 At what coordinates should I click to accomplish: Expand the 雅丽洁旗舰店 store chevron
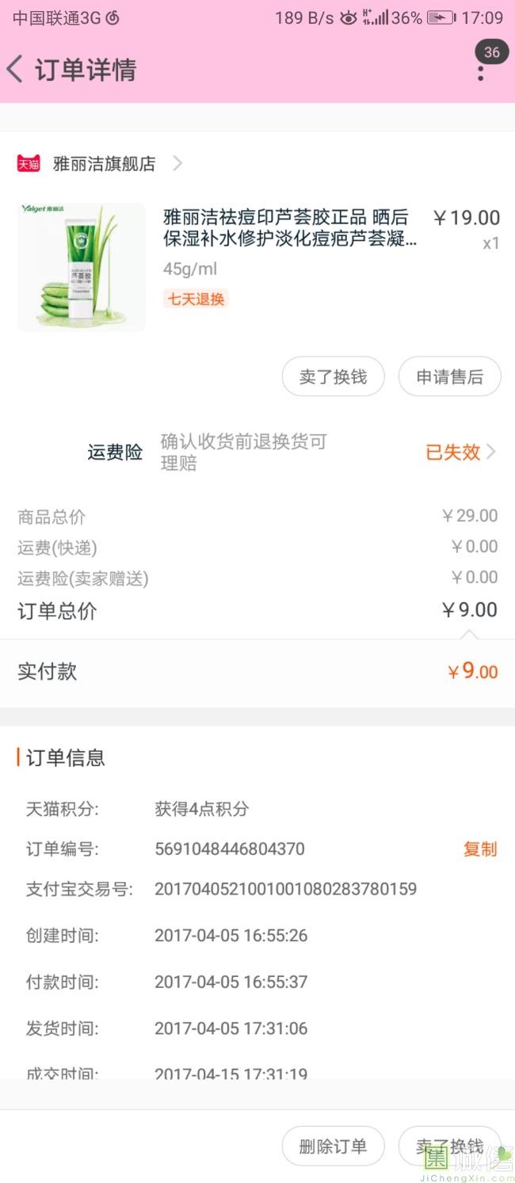coord(177,164)
